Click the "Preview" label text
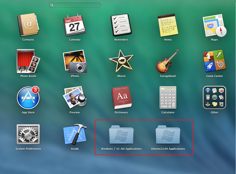The image size is (236, 174). click(75, 113)
